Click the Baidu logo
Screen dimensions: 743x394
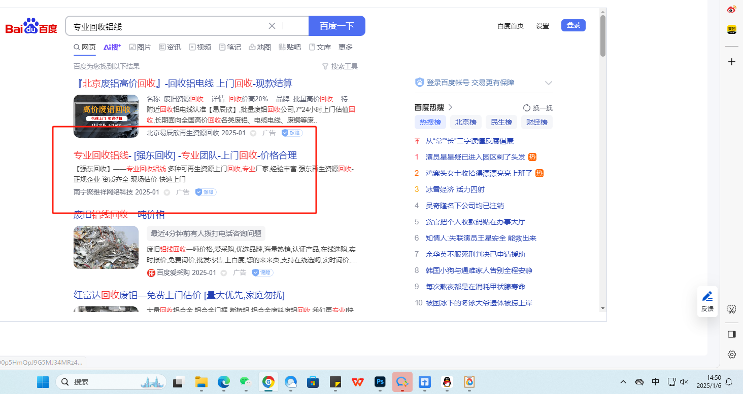[31, 26]
